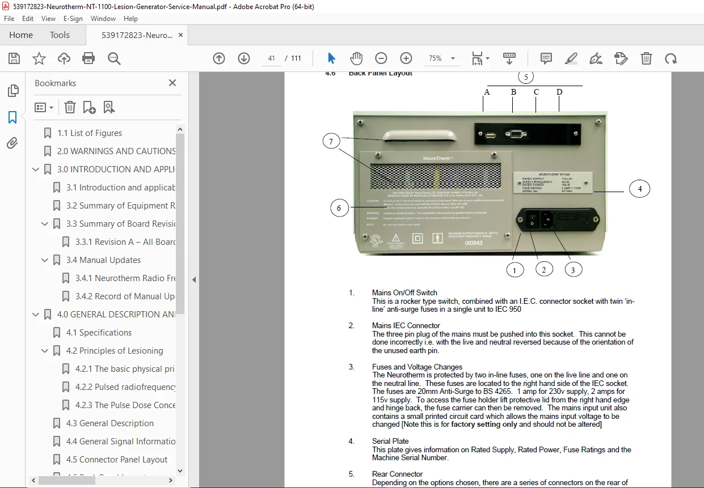Go to next page arrow

click(x=244, y=58)
